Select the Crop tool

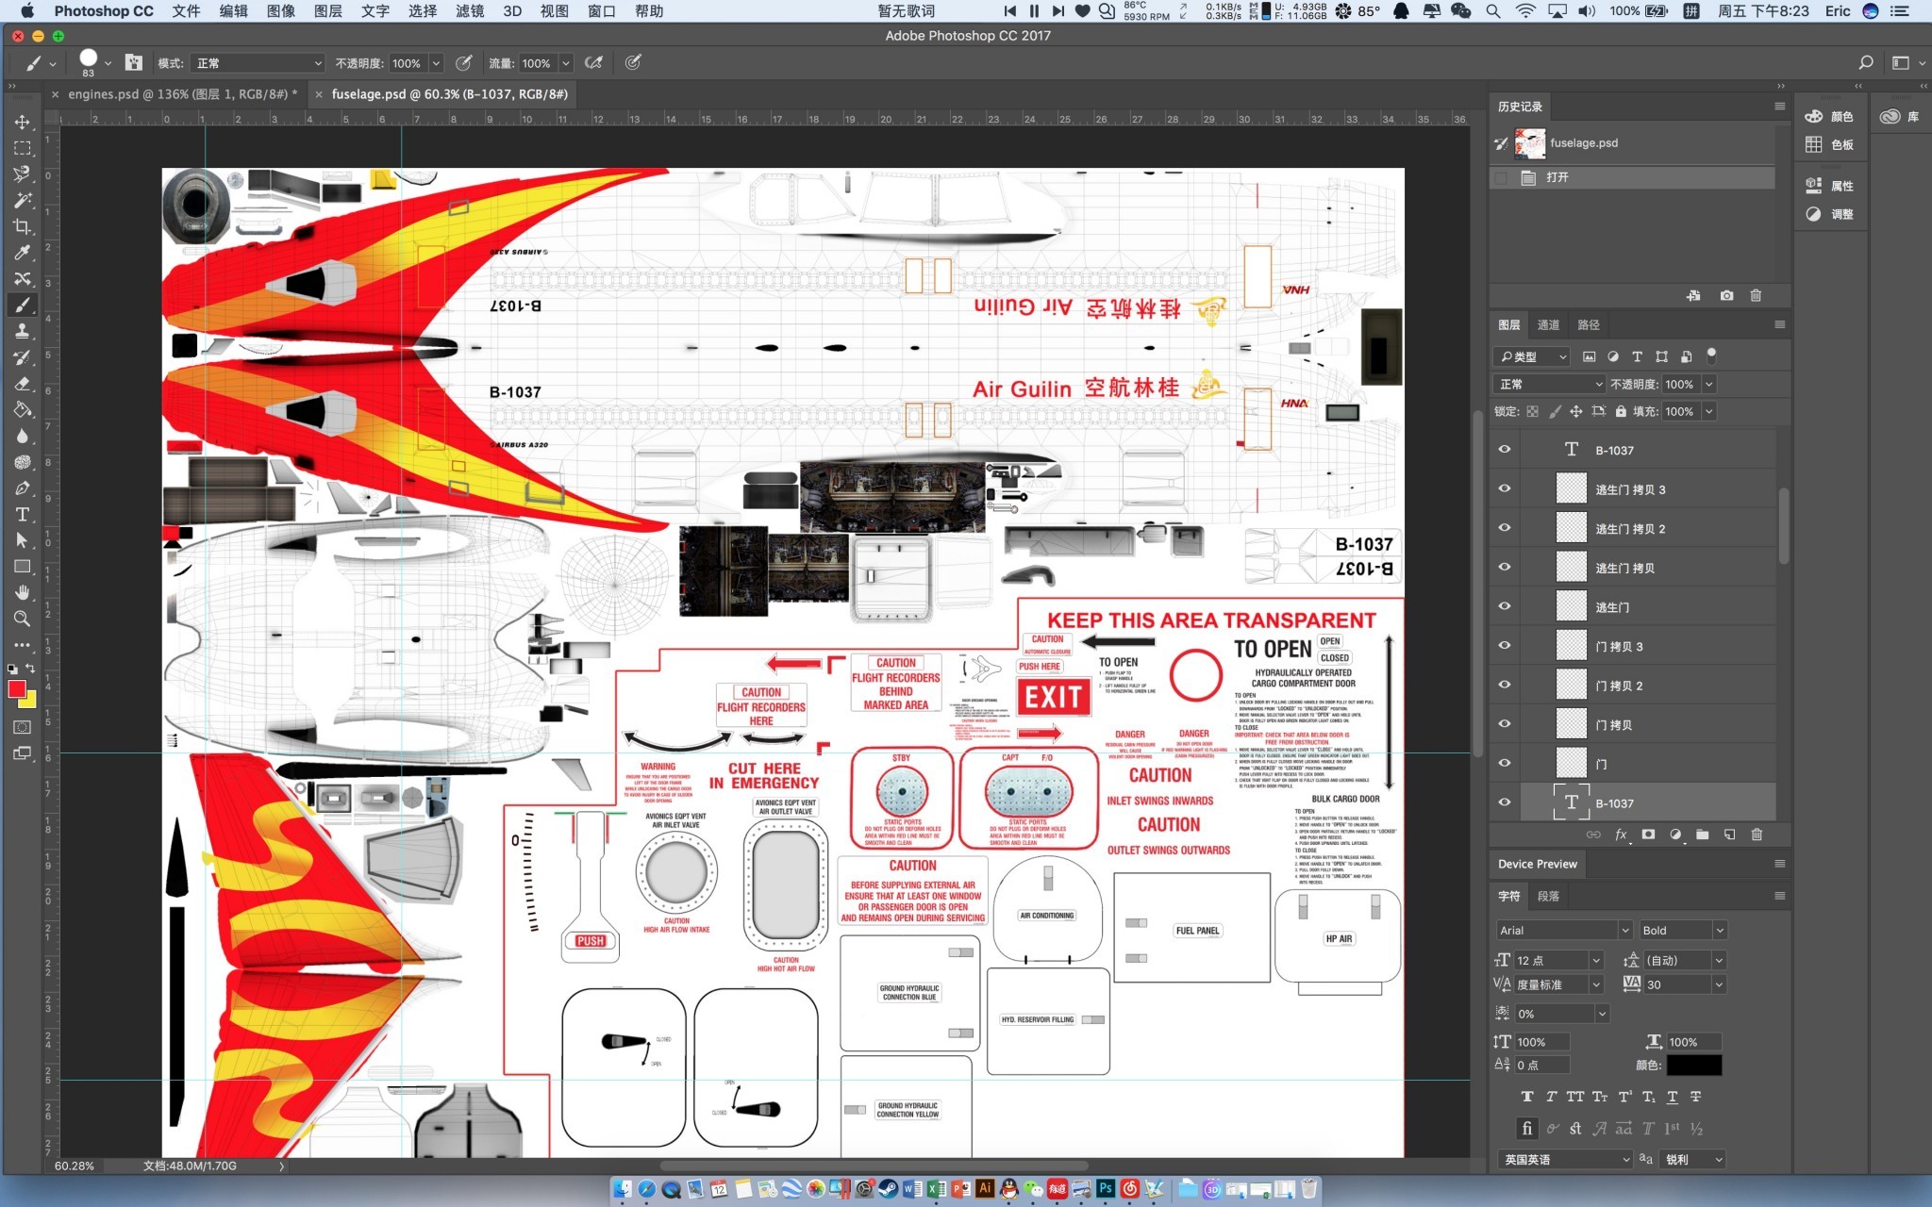click(x=23, y=226)
